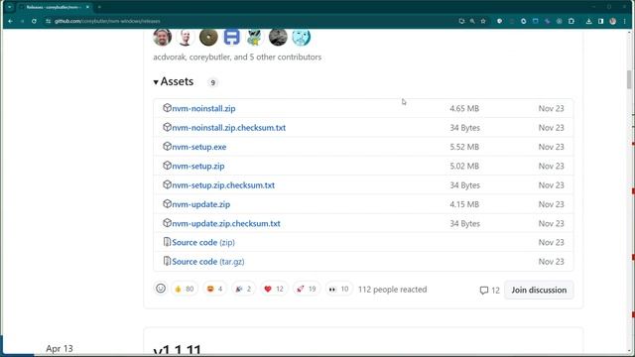This screenshot has width=635, height=357.
Task: Toggle the browser side panel icon
Action: [601, 21]
